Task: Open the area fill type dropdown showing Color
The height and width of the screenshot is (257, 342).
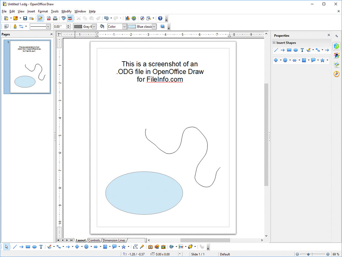Action: point(124,26)
